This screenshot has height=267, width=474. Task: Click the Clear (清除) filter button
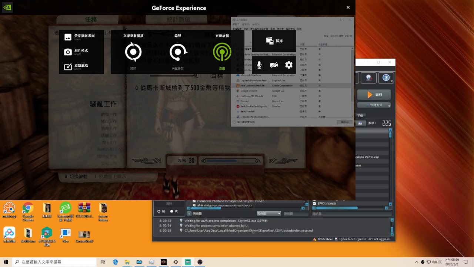[x=169, y=204]
